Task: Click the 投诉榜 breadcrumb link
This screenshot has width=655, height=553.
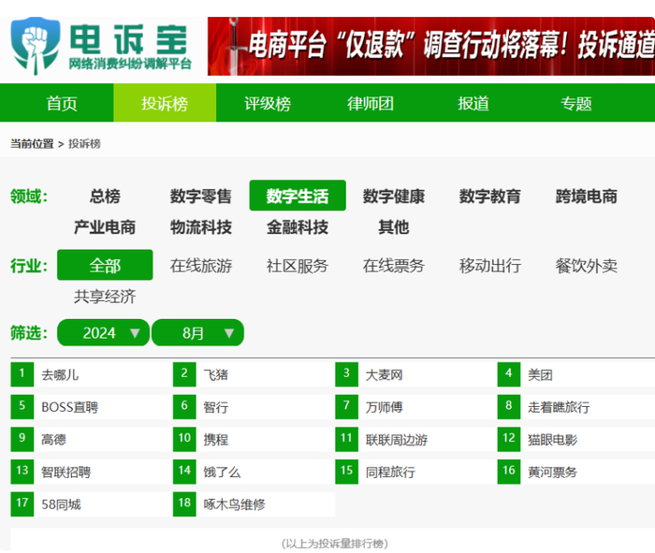Action: tap(84, 144)
